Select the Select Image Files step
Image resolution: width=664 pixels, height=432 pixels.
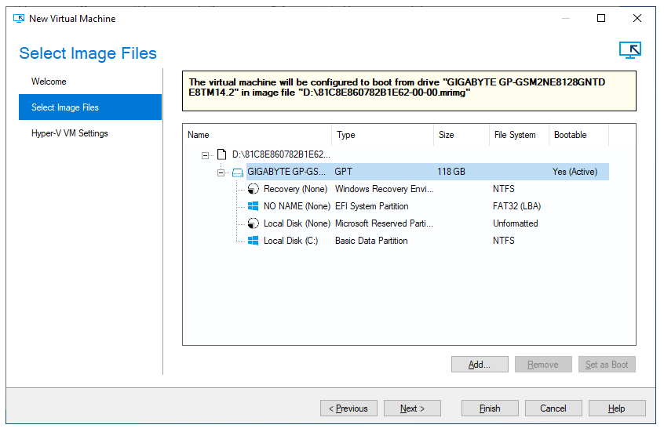click(x=65, y=107)
